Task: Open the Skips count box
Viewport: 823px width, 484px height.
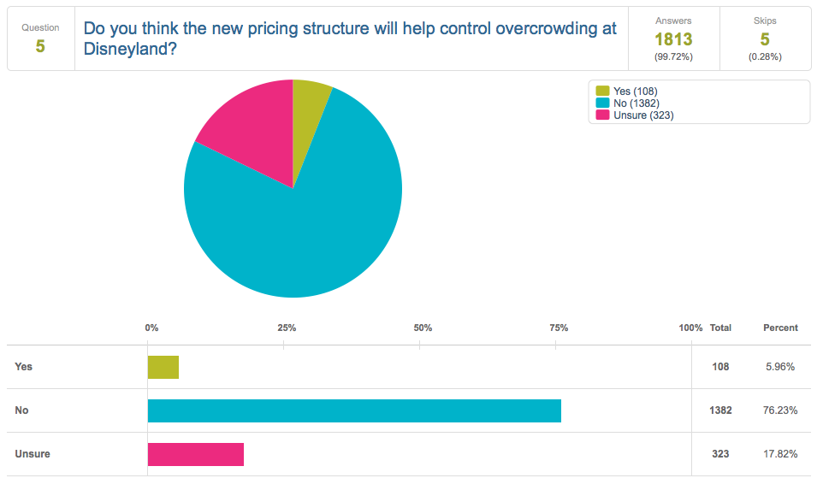Action: pos(765,39)
